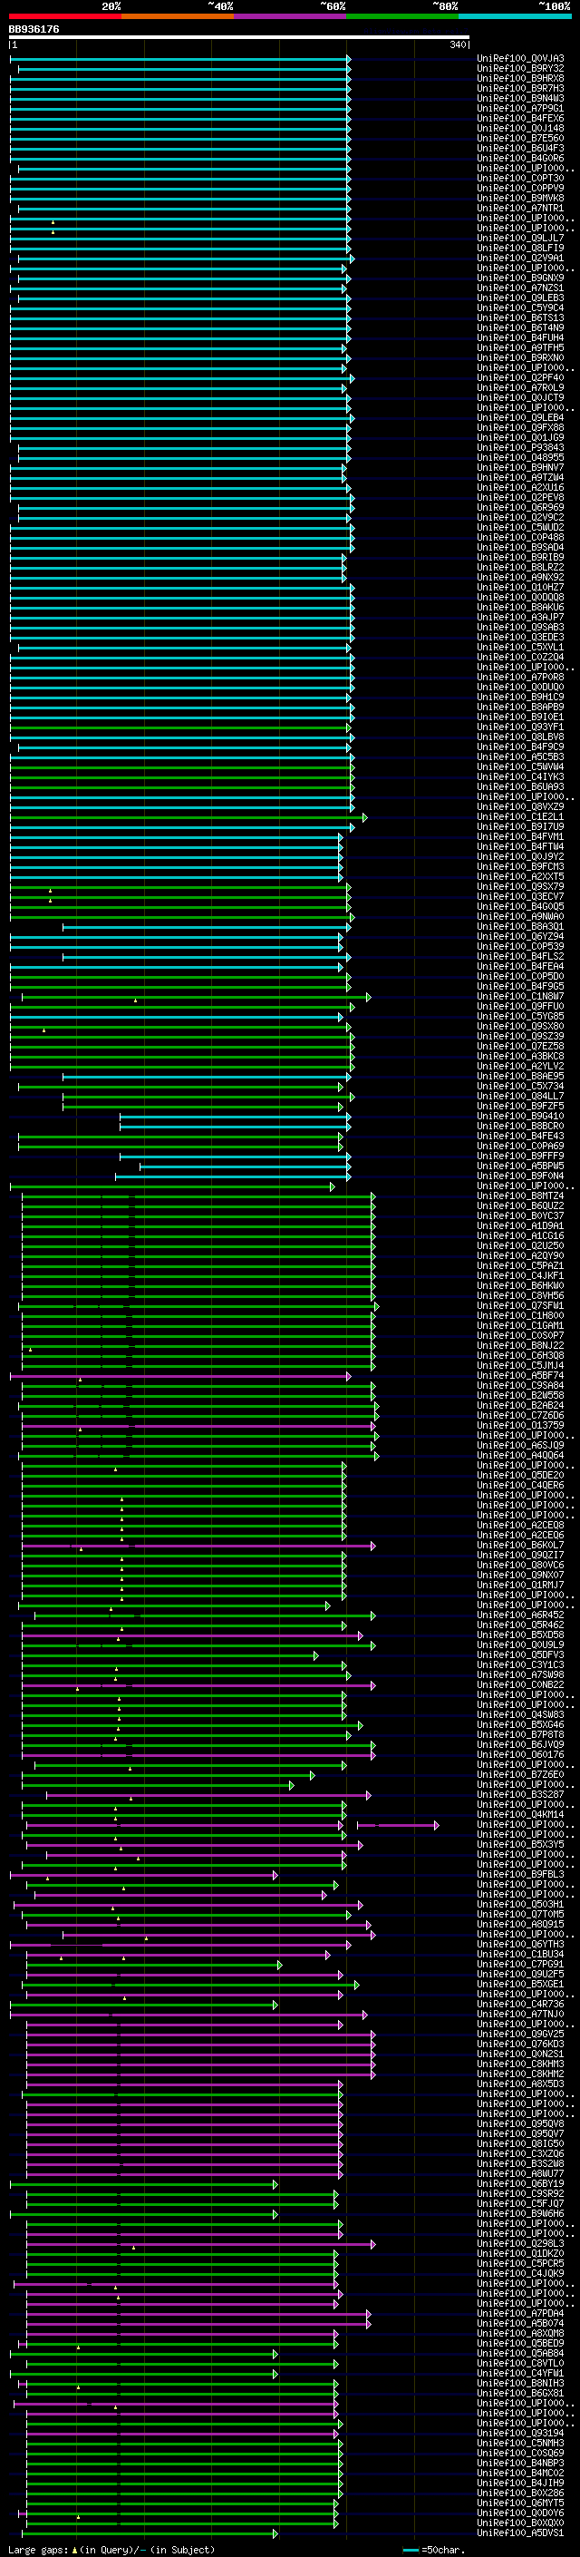Image resolution: width=580 pixels, height=2557 pixels.
Task: Select UniRef100_Q2V9A1 hit name
Action: point(520,259)
